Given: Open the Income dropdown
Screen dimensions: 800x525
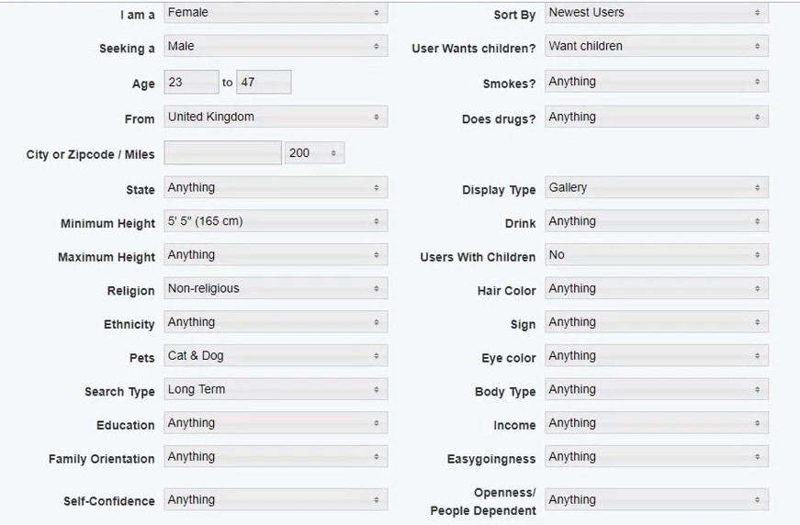Looking at the screenshot, I should pyautogui.click(x=656, y=424).
